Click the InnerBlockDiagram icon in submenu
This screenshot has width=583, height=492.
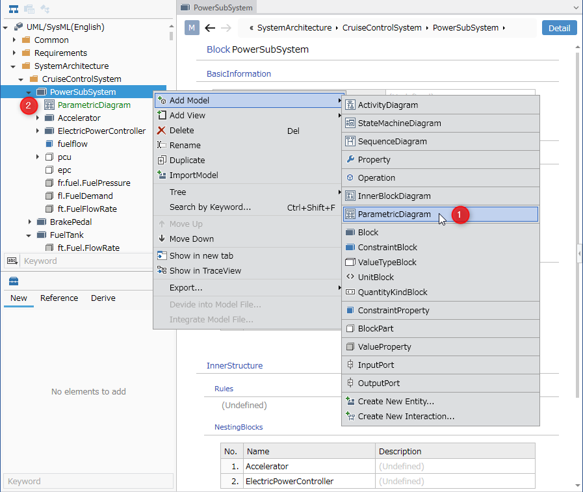point(350,196)
